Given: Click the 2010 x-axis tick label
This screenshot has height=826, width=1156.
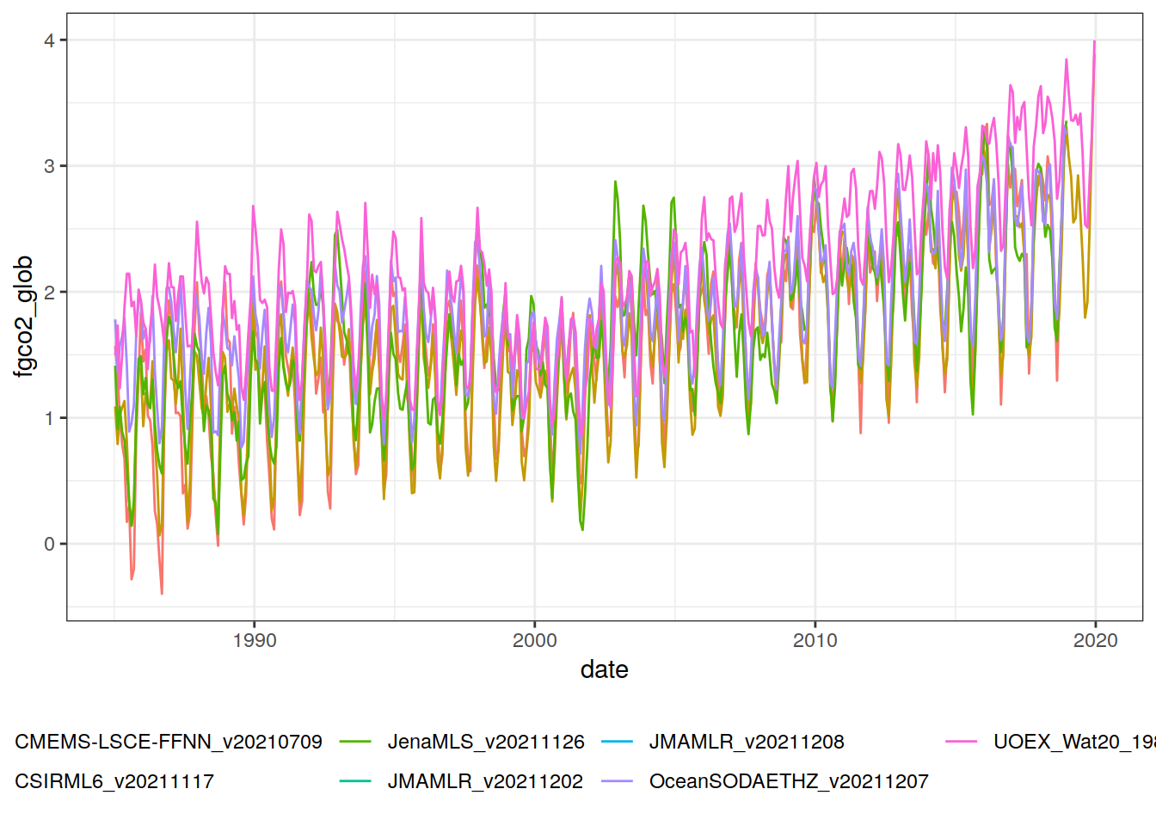Looking at the screenshot, I should pyautogui.click(x=815, y=640).
